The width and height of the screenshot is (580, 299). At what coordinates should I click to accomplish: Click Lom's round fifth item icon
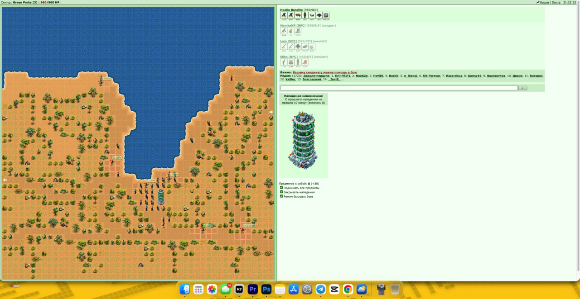click(312, 47)
